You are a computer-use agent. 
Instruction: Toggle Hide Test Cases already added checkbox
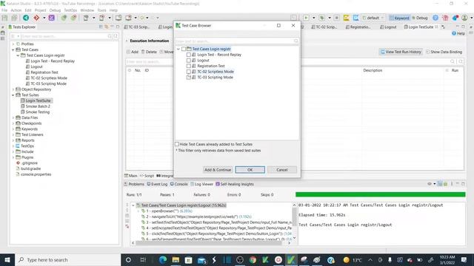(177, 144)
